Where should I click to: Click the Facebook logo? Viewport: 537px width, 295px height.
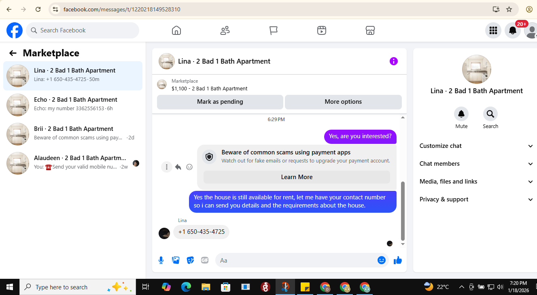(15, 30)
